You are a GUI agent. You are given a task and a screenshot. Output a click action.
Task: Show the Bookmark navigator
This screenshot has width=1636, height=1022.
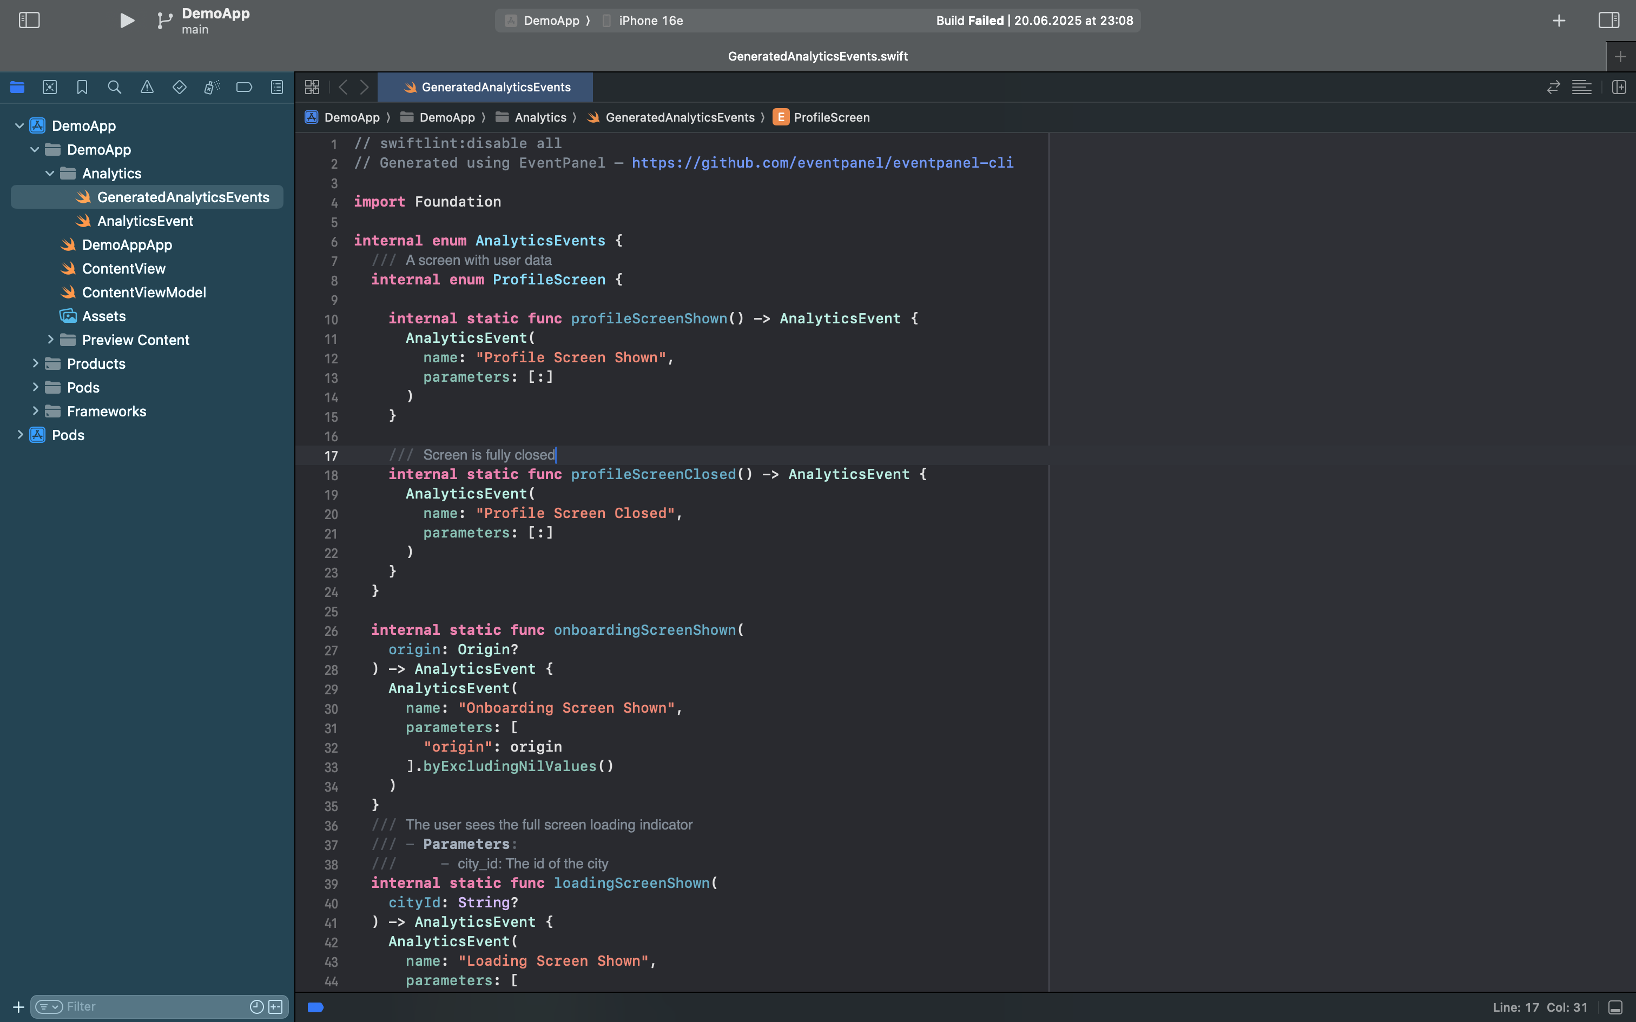(82, 87)
